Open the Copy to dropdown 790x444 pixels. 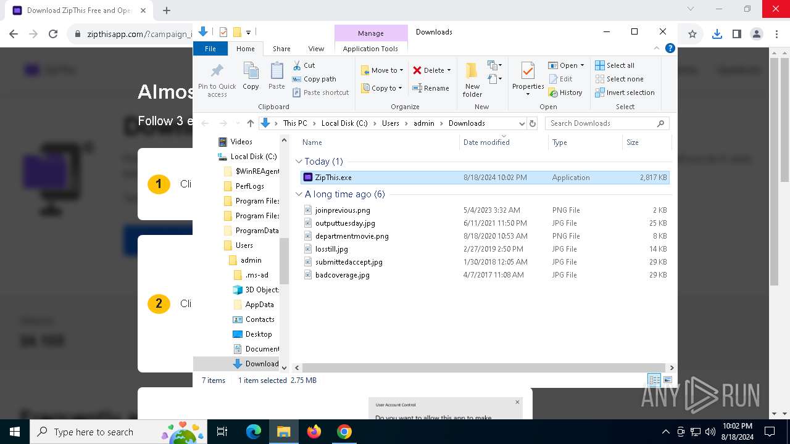click(381, 88)
